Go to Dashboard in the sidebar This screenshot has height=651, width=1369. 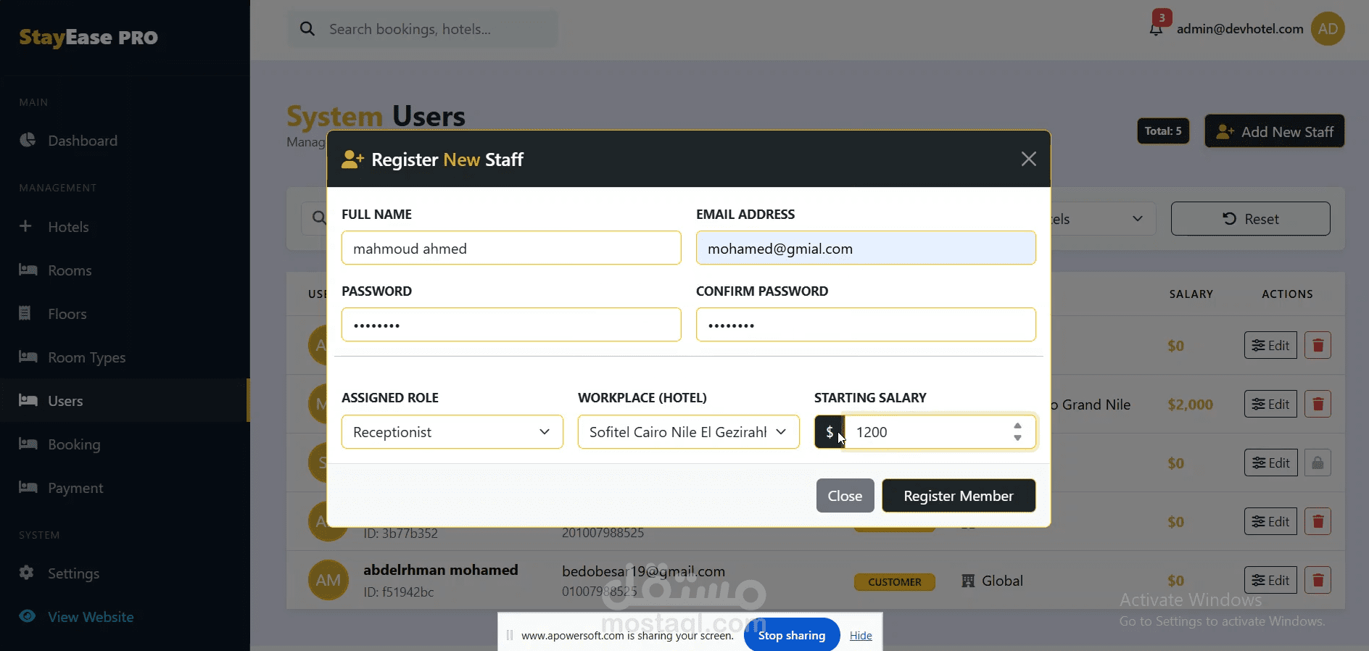coord(82,141)
